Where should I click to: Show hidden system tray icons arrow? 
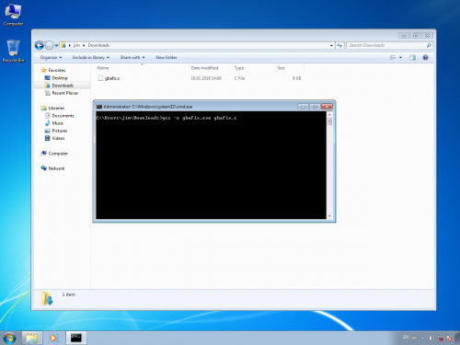tap(422, 339)
